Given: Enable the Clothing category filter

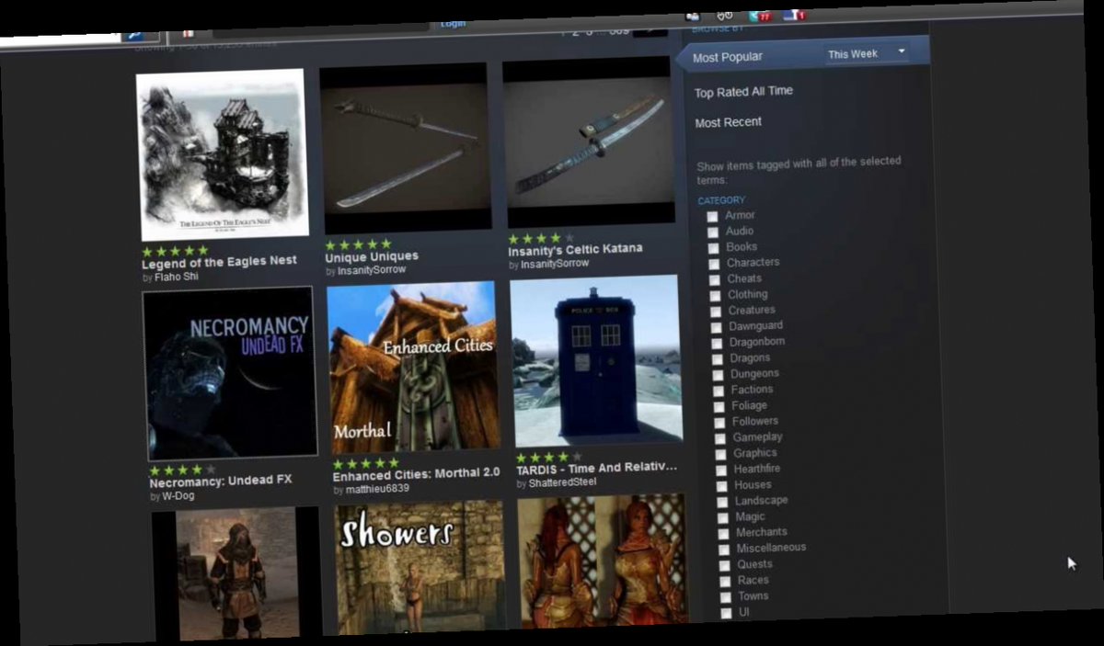Looking at the screenshot, I should [715, 296].
